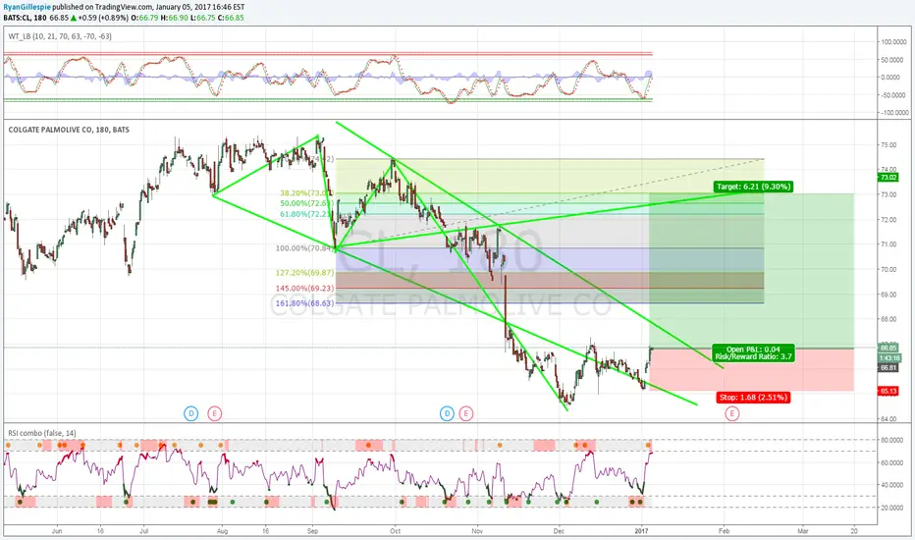
Task: Click the 1:43:16 countdown tag on price axis
Action: 889,357
